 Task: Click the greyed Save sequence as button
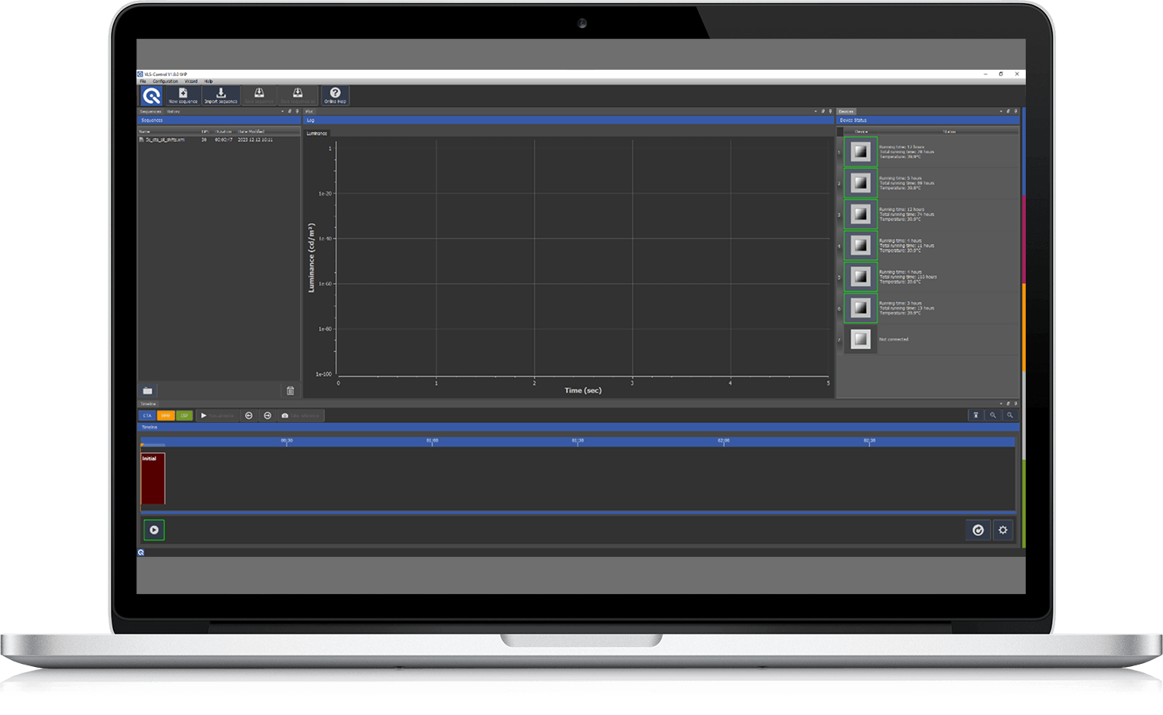click(298, 95)
